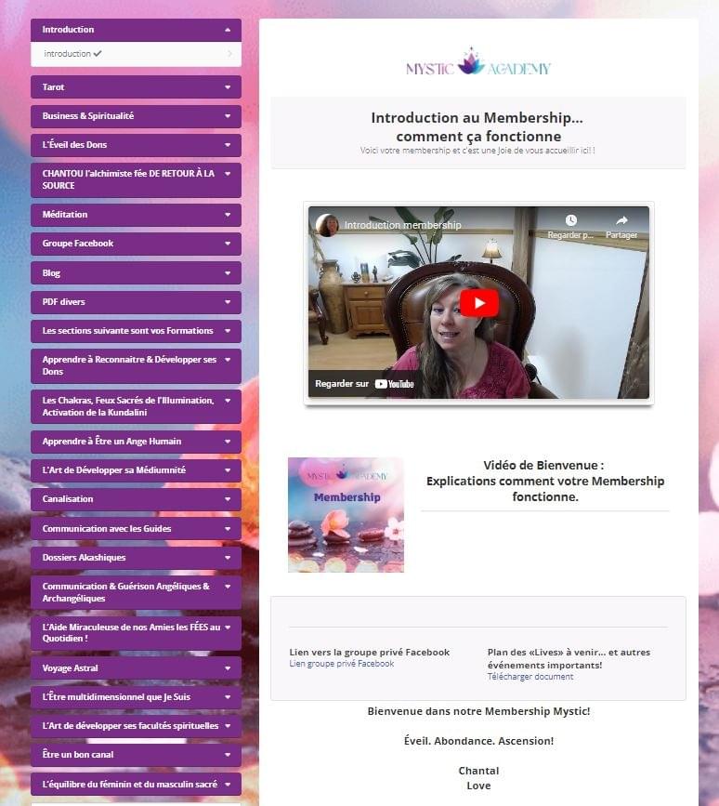Click the L'Art de Développer sa Médiumnité label
This screenshot has width=719, height=806.
coord(113,470)
